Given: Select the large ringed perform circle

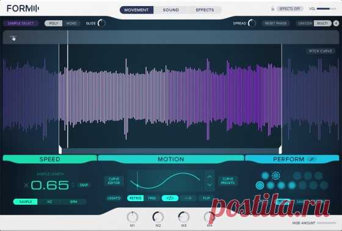Looking at the screenshot, I should [260, 185].
